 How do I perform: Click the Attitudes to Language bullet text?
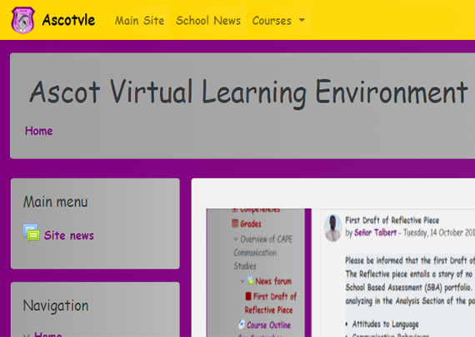tap(385, 324)
